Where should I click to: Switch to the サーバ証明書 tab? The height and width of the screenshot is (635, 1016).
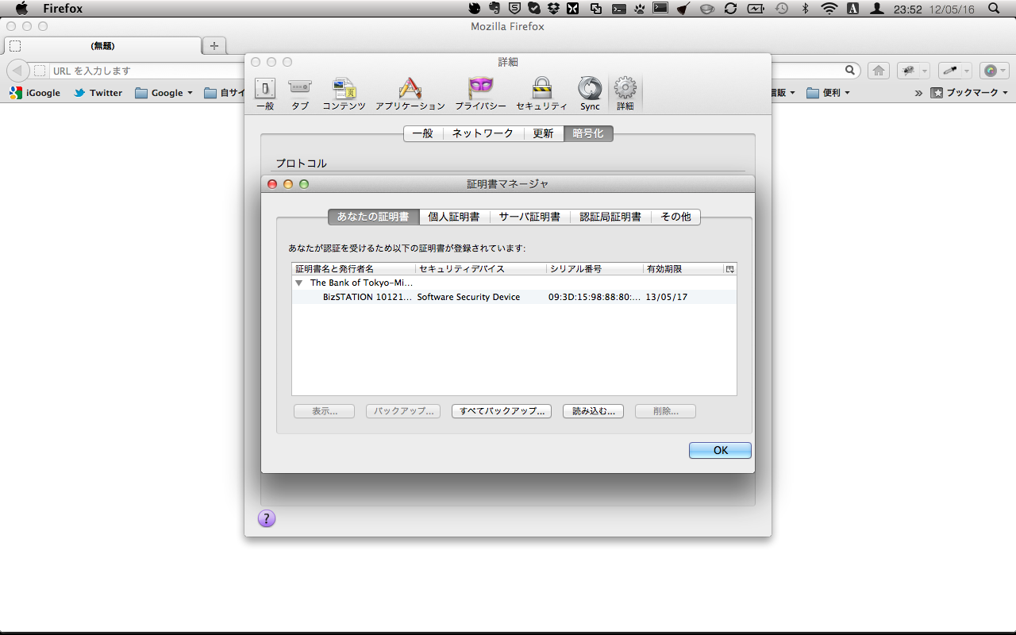(529, 217)
